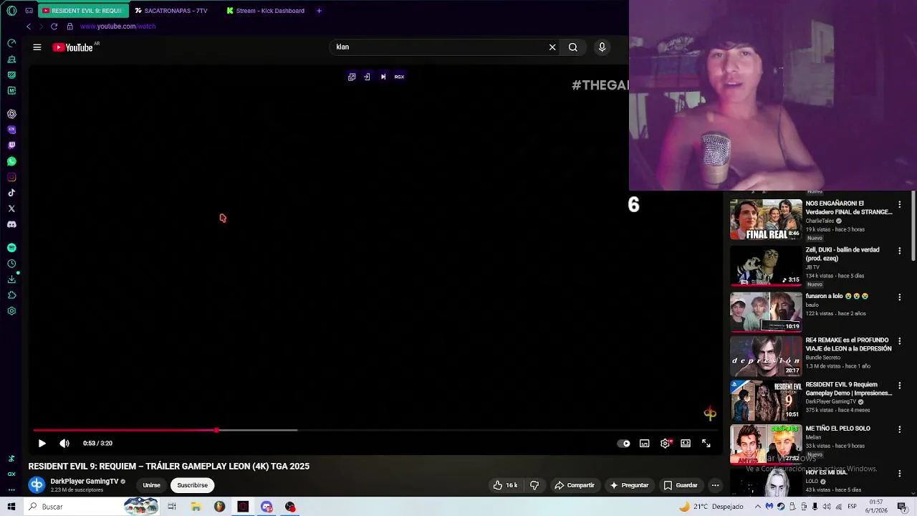Start voice search with the microphone
Viewport: 917px width, 516px height.
[602, 47]
